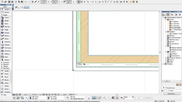The image size is (182, 102).
Task: Select the Wall tool (Стена)
Action: 6,18
